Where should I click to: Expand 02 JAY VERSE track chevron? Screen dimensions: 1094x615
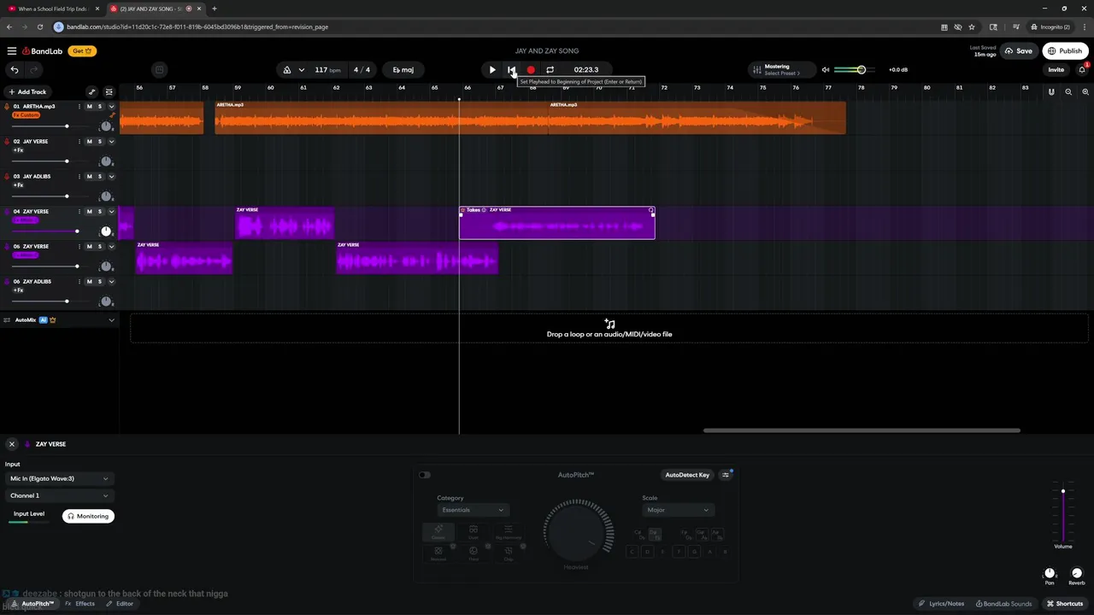[111, 142]
